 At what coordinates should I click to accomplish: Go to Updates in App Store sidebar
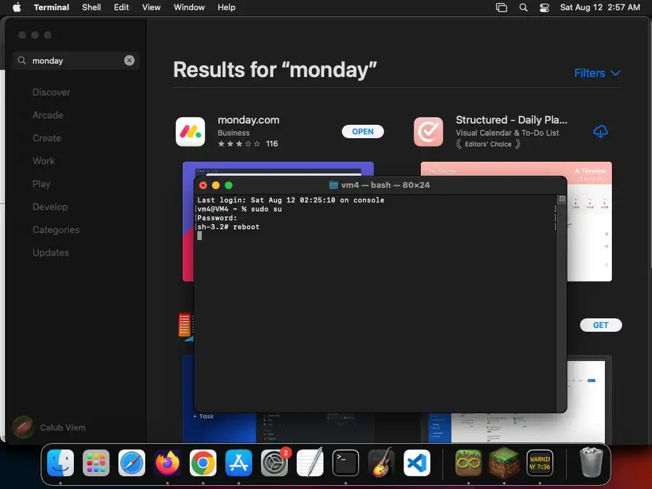pos(51,252)
